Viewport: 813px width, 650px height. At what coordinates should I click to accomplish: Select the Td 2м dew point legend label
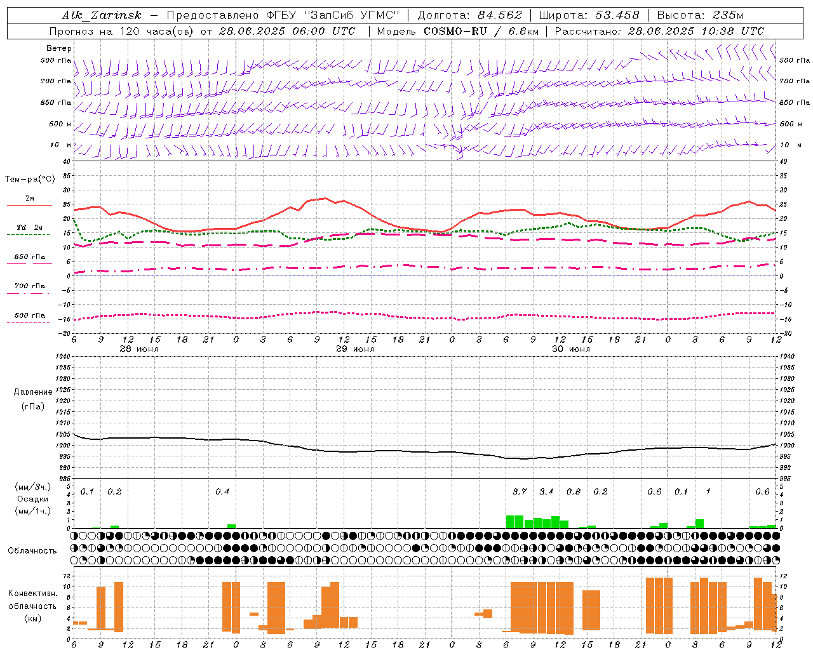coord(30,227)
